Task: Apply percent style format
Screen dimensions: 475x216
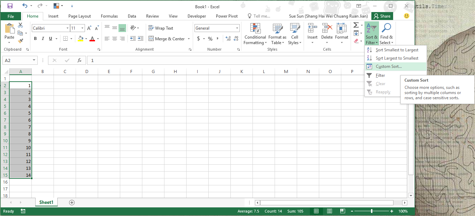Action: coord(210,39)
